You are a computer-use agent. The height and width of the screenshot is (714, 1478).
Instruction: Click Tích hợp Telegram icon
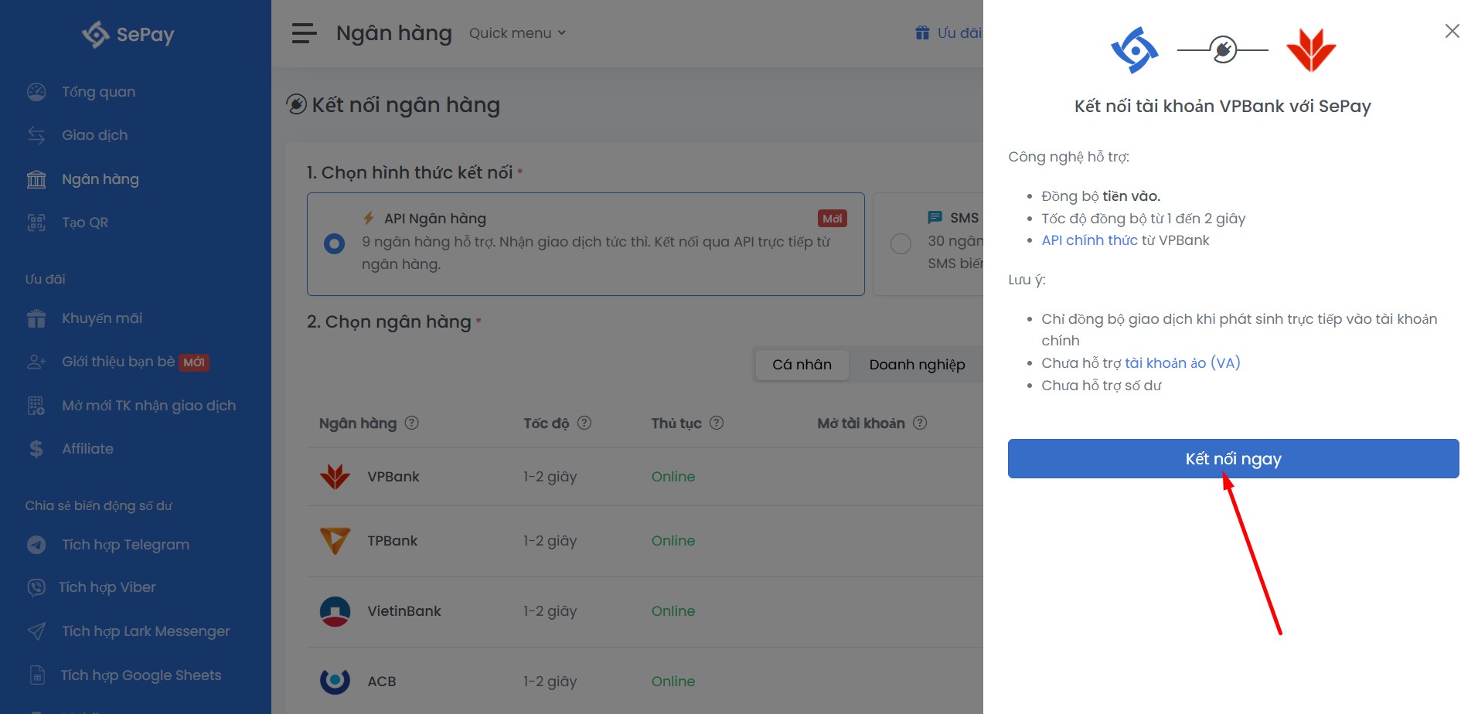[36, 545]
